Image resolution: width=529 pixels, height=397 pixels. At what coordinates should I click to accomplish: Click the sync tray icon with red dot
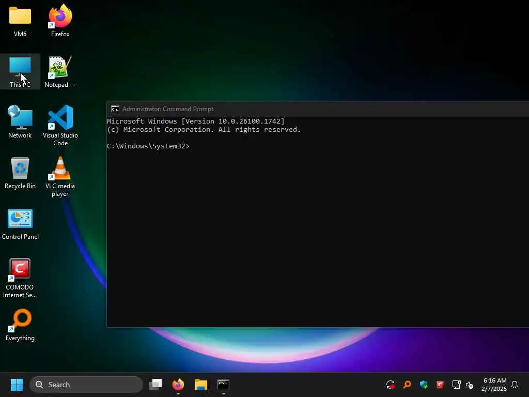(391, 385)
